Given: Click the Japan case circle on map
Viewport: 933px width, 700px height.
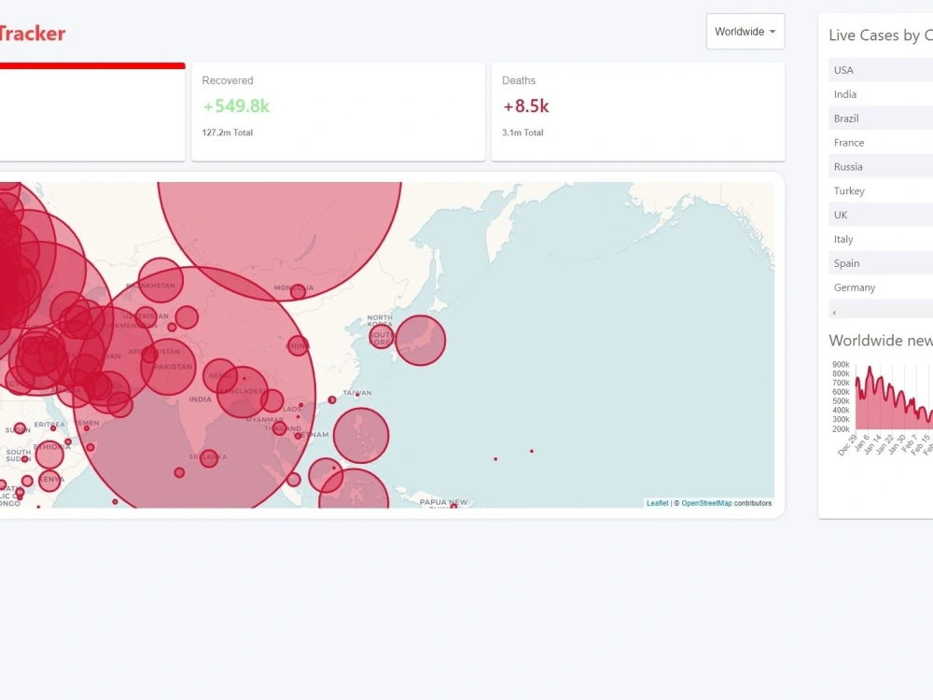Looking at the screenshot, I should [x=421, y=341].
